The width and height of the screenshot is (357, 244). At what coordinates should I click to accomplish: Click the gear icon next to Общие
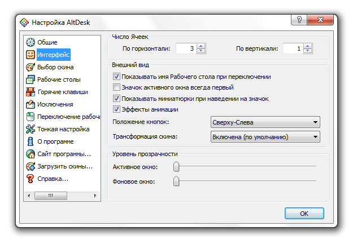pyautogui.click(x=31, y=42)
